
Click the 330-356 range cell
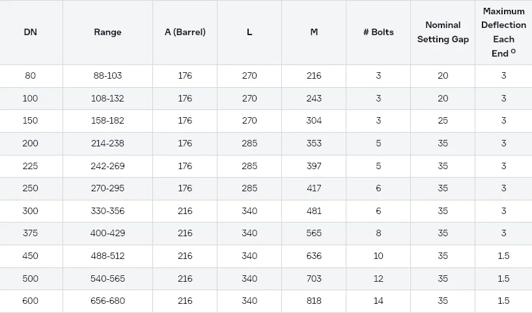tap(107, 211)
